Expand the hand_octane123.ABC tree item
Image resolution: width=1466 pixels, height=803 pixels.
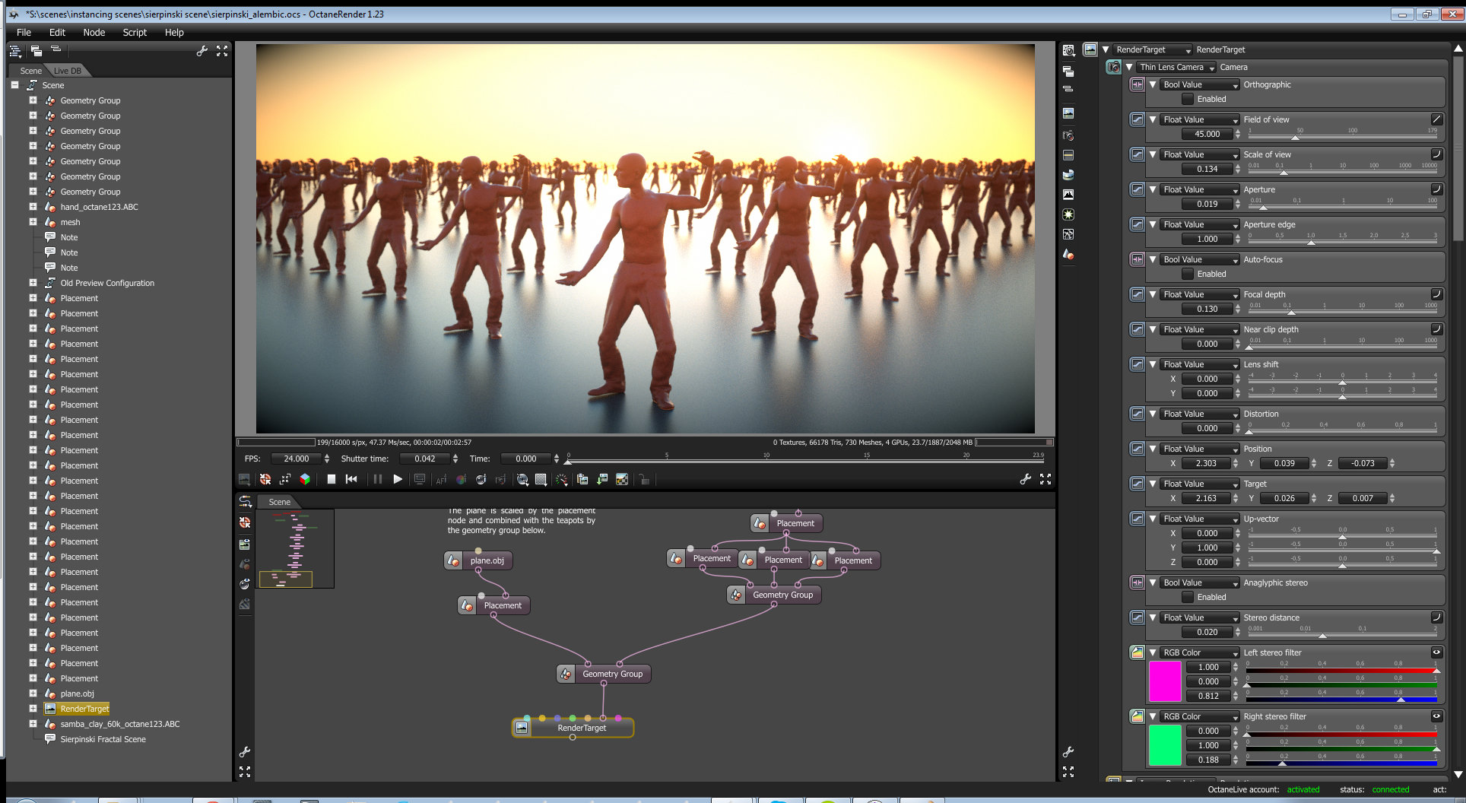(x=33, y=207)
